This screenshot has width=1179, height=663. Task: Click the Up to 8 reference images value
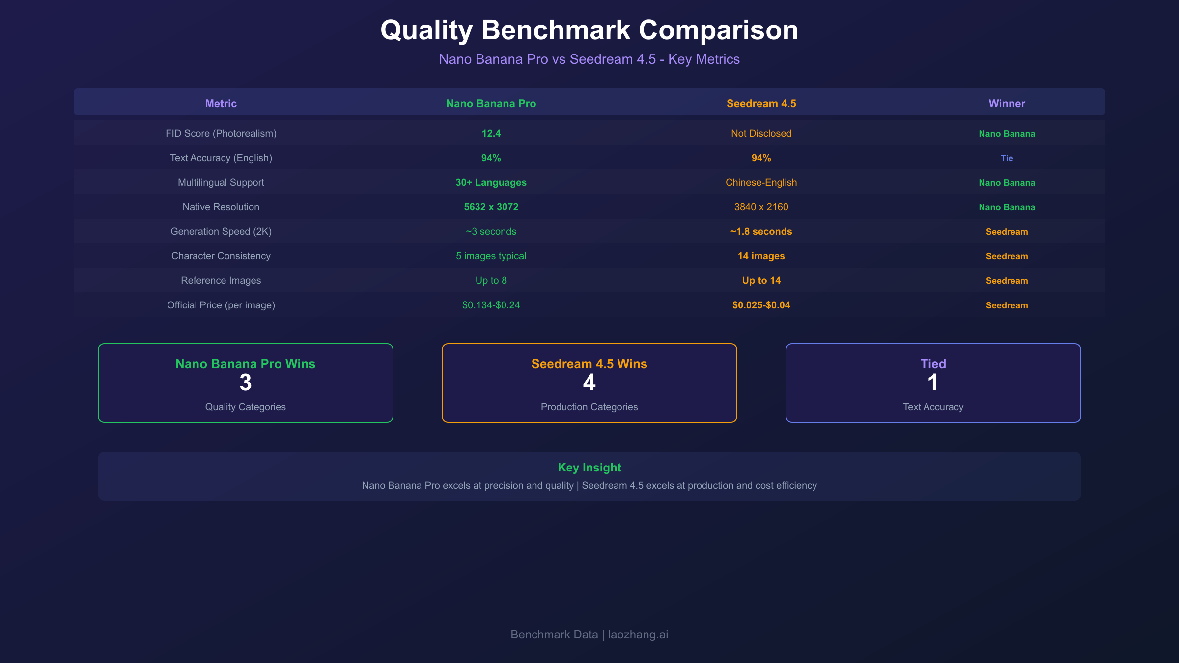coord(491,280)
